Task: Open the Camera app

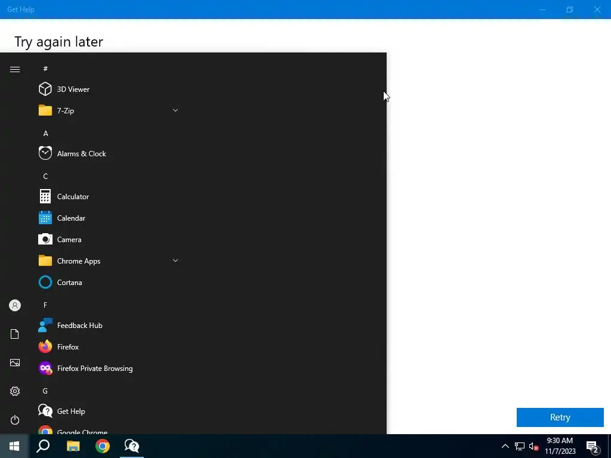Action: [109, 240]
